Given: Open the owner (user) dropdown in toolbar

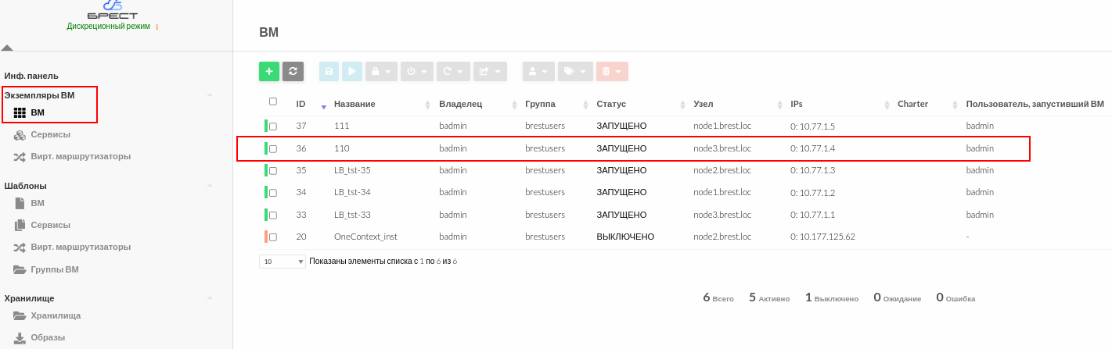Looking at the screenshot, I should (x=538, y=71).
